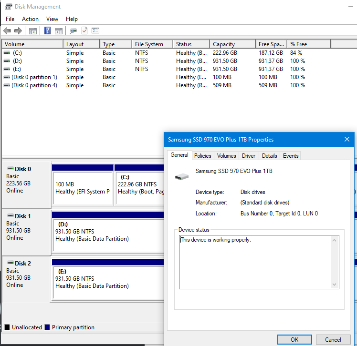357x346 pixels.
Task: Switch to the Volumes tab
Action: [226, 156]
